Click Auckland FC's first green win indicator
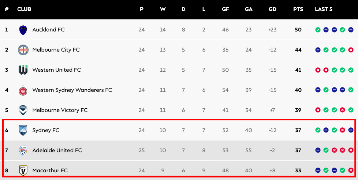This screenshot has height=180, width=358. pos(318,30)
